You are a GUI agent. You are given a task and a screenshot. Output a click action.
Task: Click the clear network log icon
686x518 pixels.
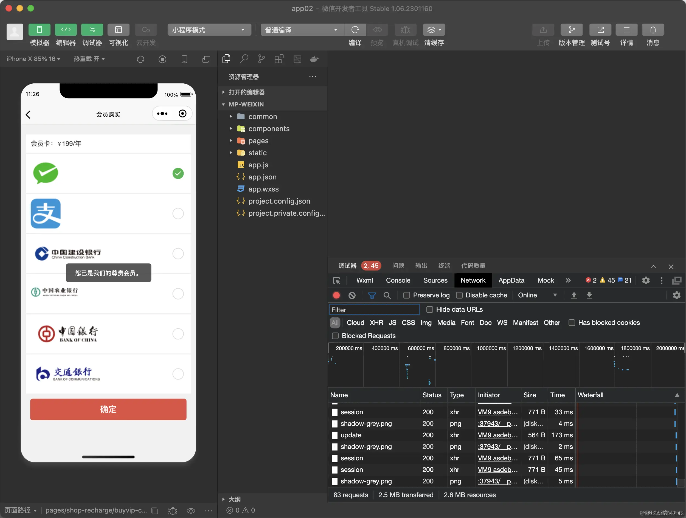click(352, 295)
